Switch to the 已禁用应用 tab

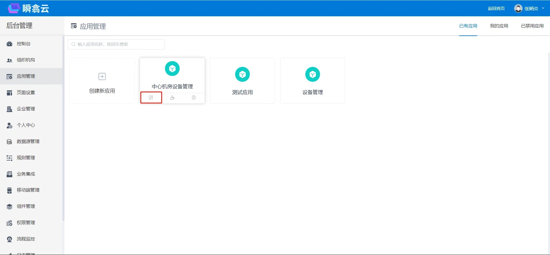coord(532,26)
